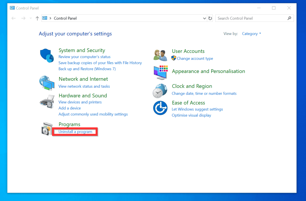
Task: Click Review your computer's status
Action: 85,57
